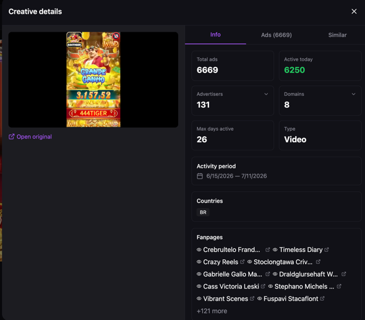Click external link icon next to Vibrant Scenes

(252, 298)
